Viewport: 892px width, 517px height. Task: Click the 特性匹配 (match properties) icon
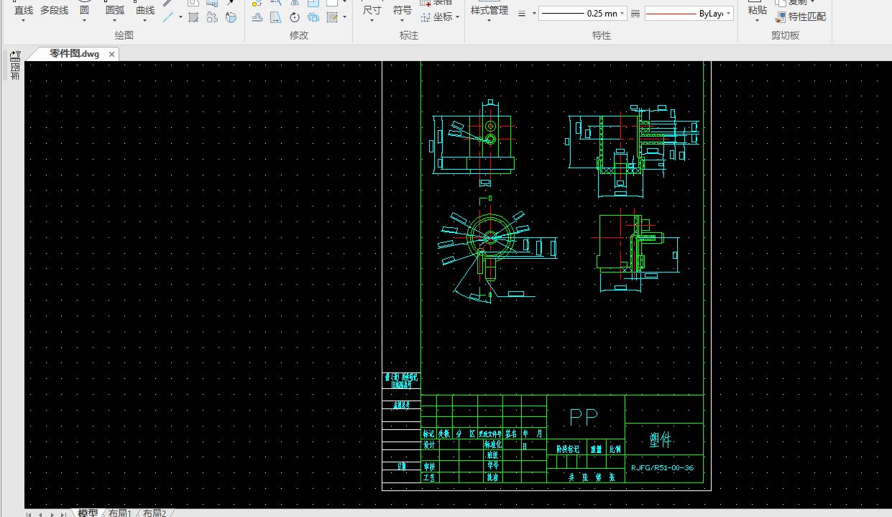(781, 17)
